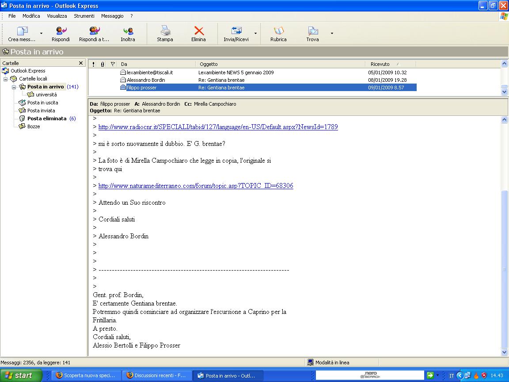
Task: Open the naturamediterraneo.com forum link
Action: click(196, 186)
